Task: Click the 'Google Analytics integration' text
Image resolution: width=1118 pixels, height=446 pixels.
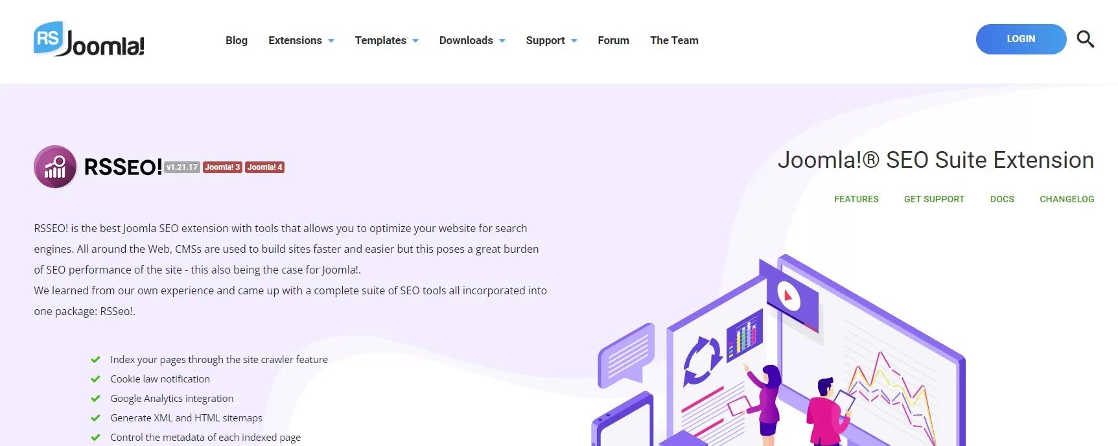Action: click(x=172, y=399)
